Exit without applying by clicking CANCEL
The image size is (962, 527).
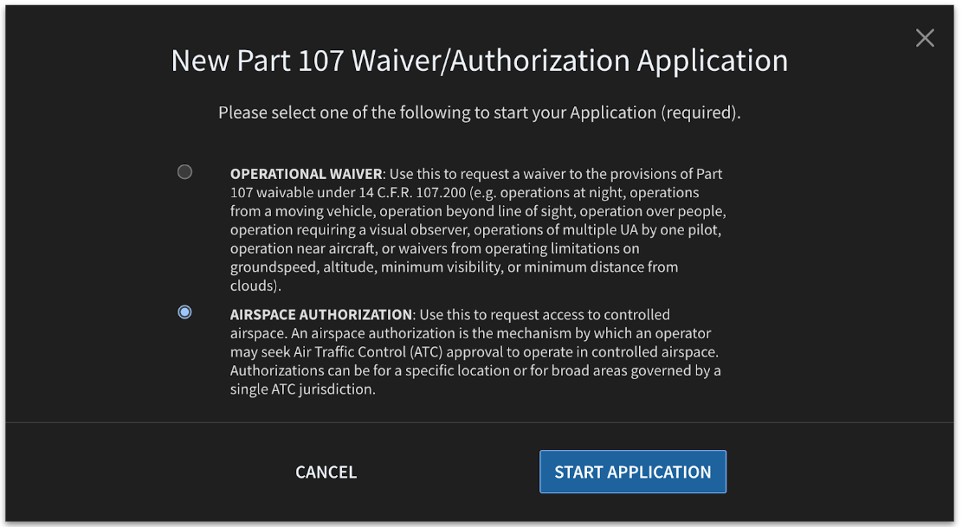click(x=326, y=472)
